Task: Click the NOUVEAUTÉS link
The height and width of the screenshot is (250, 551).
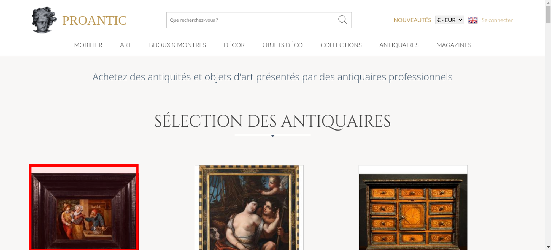Action: 412,20
